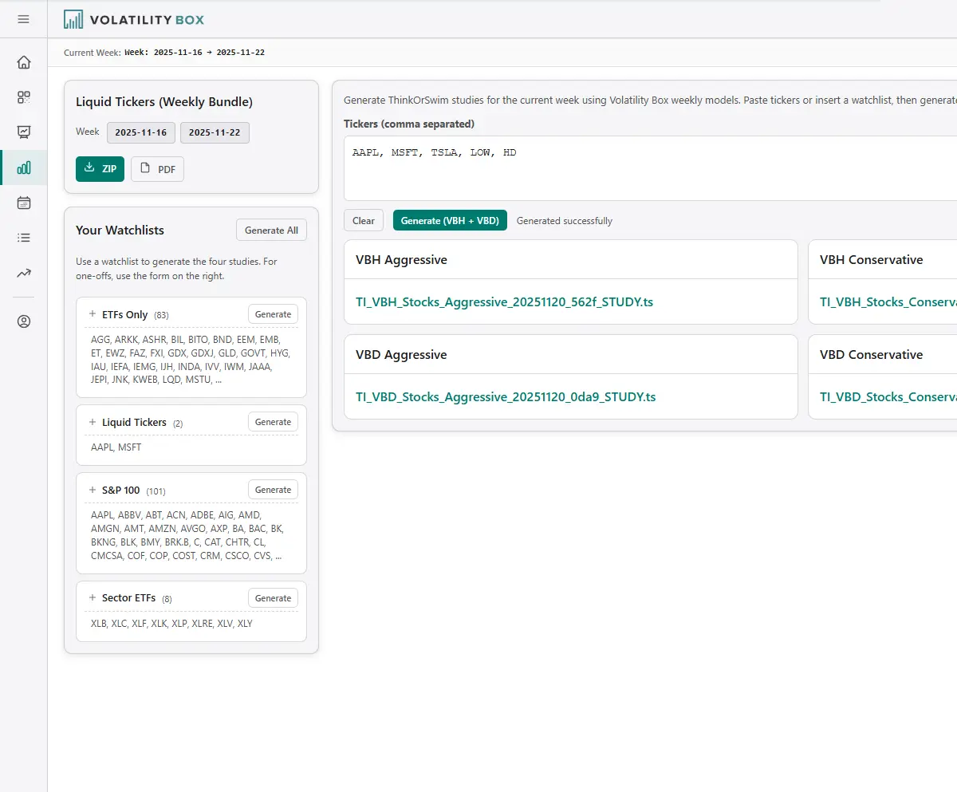Generate studies for Liquid Tickers watchlist

coord(273,422)
